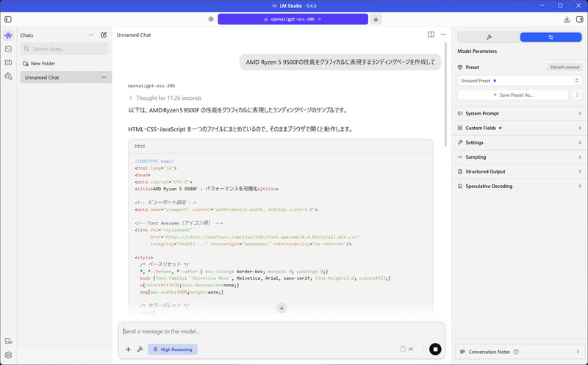This screenshot has height=365, width=588.
Task: Click the Search chats field
Action: pyautogui.click(x=65, y=48)
